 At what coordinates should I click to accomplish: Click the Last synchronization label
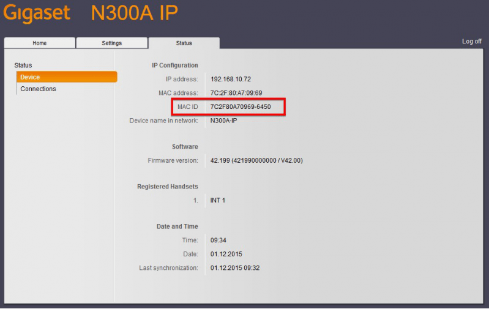coord(168,268)
